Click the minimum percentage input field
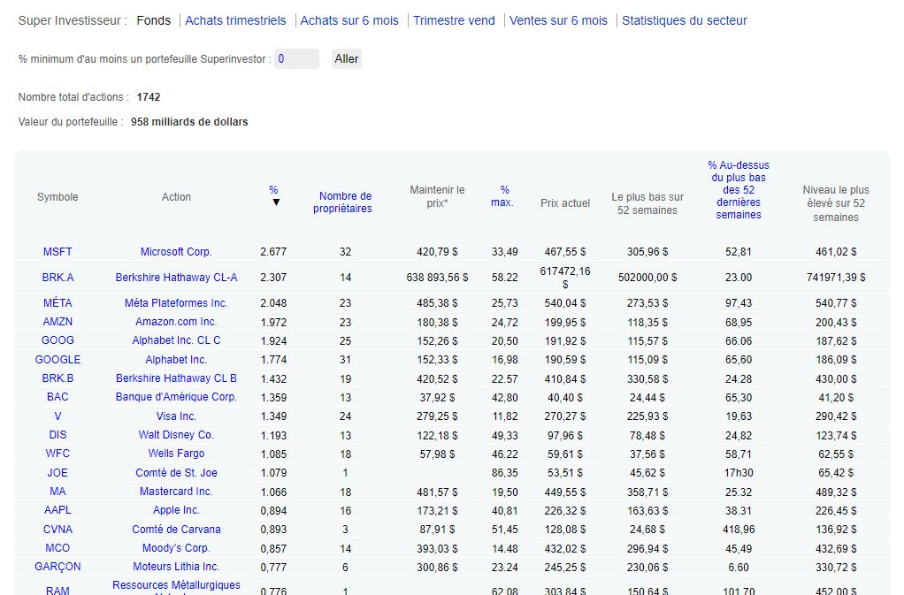904x595 pixels. 297,58
